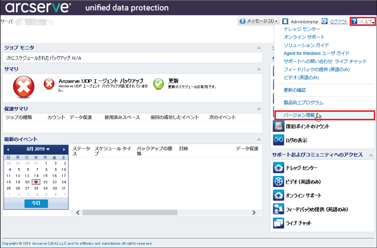Select 製品向上プログラム menu item
The image size is (377, 248).
(x=303, y=103)
